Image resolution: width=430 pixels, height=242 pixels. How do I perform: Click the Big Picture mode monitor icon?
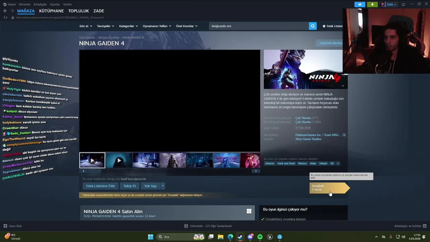point(403,4)
